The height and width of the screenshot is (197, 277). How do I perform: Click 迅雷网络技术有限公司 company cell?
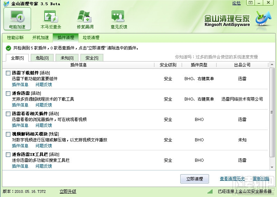click(242, 99)
